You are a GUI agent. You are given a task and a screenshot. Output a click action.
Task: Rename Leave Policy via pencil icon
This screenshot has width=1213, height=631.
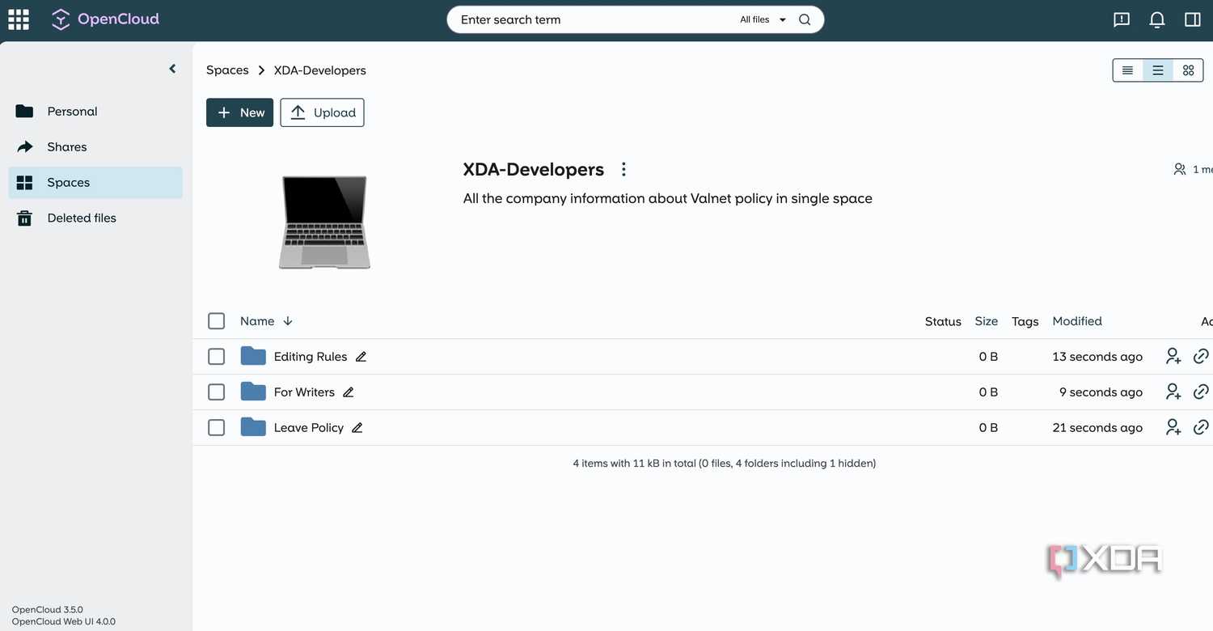357,428
